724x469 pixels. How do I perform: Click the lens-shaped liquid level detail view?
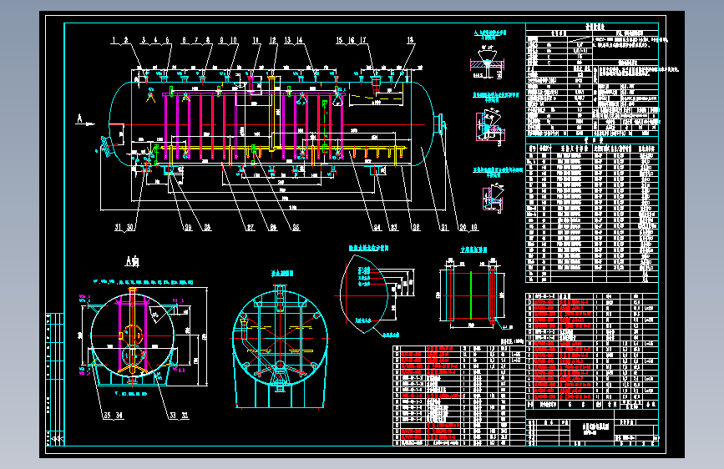(365, 294)
